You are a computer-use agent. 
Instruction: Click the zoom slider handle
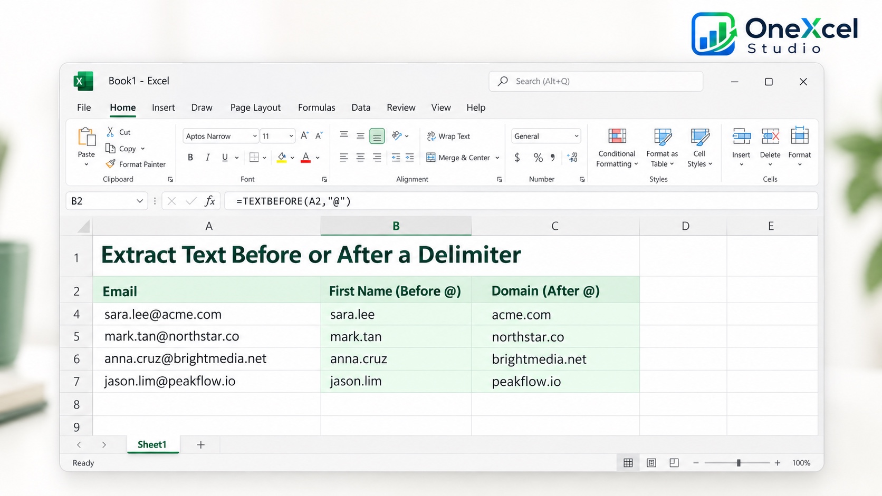(x=739, y=463)
